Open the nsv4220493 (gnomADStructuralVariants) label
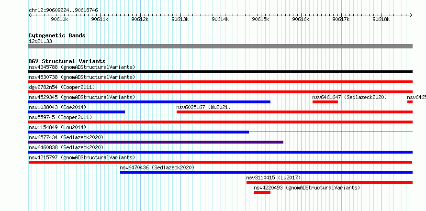The image size is (426, 211). (x=307, y=188)
